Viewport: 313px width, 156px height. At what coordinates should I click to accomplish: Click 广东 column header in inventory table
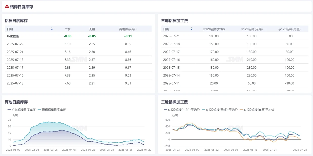click(67, 29)
